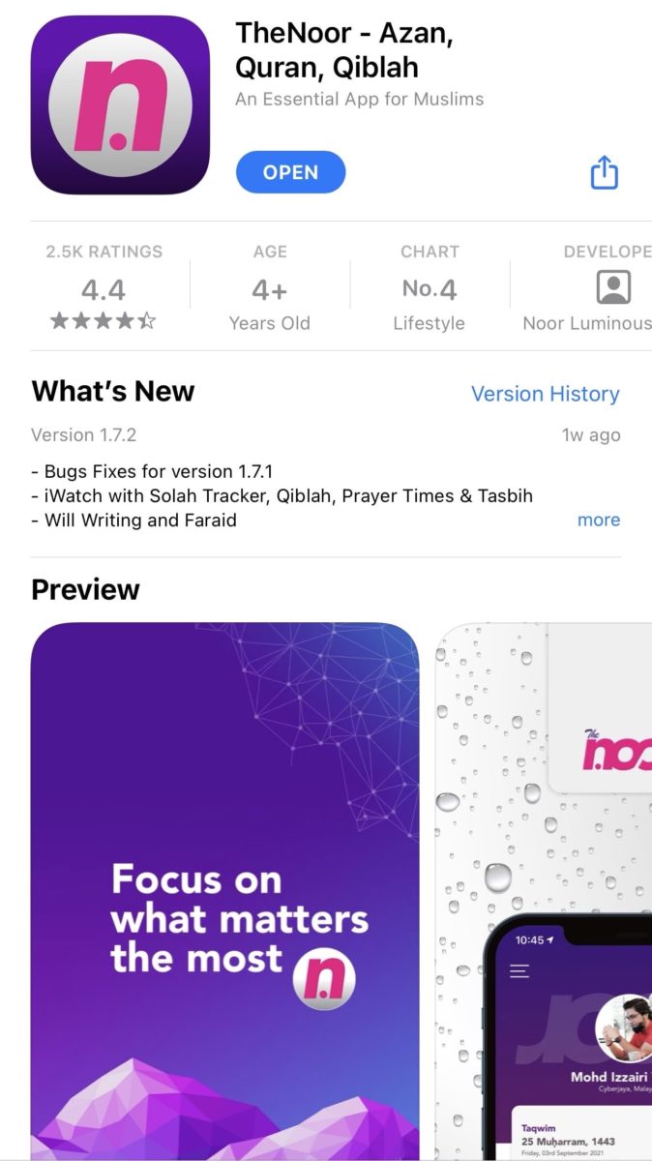The image size is (652, 1161).
Task: Open the share sheet icon
Action: tap(604, 173)
